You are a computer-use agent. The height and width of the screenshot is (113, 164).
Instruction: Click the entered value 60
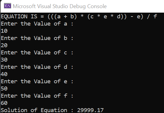point(4,103)
